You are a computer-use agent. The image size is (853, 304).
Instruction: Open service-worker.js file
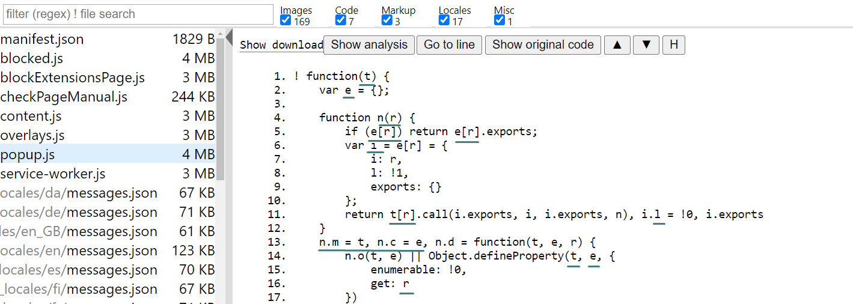tap(53, 174)
